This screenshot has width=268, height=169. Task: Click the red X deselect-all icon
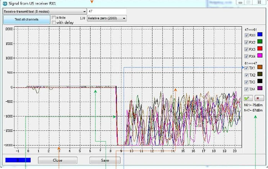point(259,98)
